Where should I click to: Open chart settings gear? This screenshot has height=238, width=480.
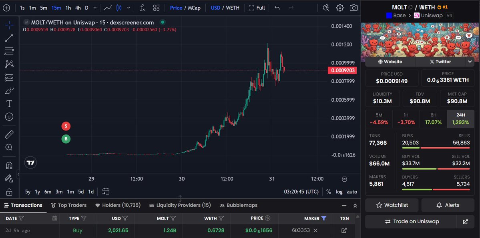click(x=340, y=8)
